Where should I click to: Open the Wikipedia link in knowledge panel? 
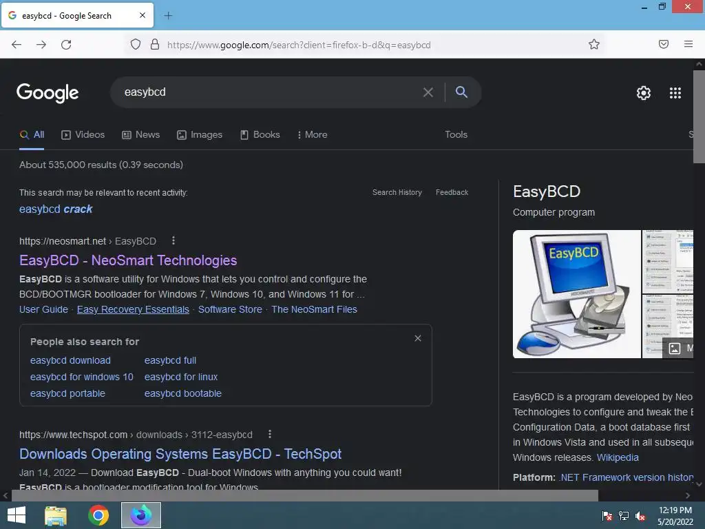(618, 457)
